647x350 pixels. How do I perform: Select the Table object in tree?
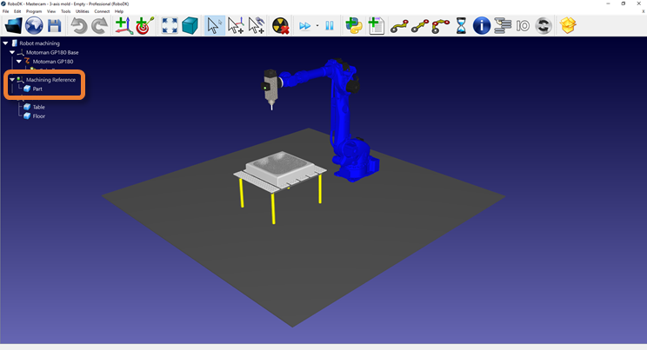coord(38,107)
